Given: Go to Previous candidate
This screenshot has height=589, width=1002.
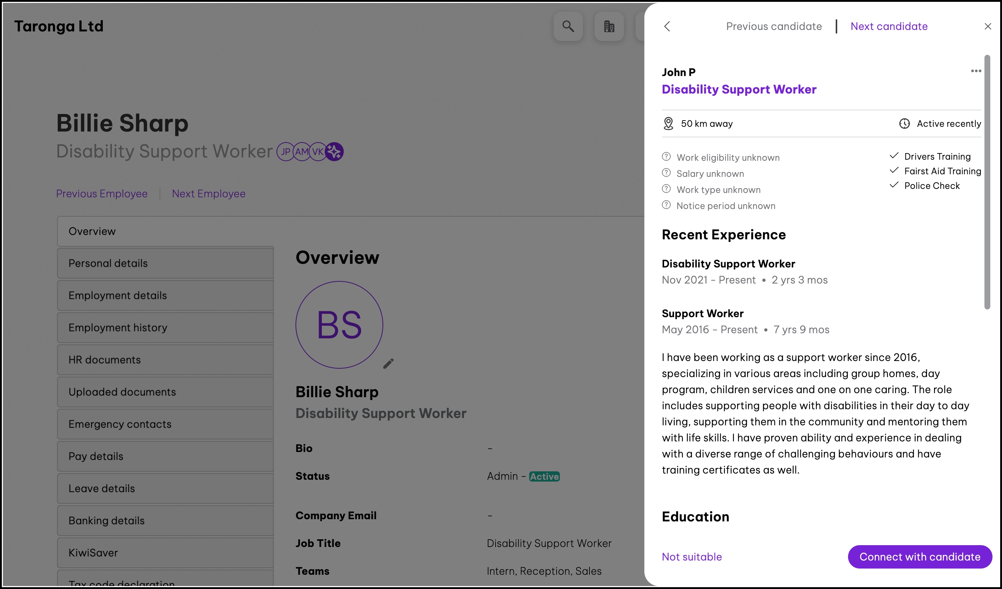Looking at the screenshot, I should 774,26.
